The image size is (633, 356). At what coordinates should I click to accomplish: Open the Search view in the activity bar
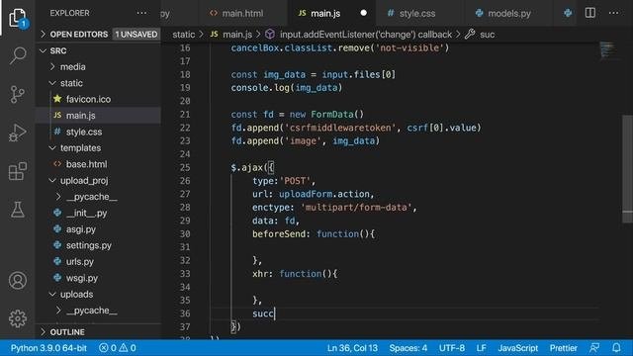tap(18, 55)
